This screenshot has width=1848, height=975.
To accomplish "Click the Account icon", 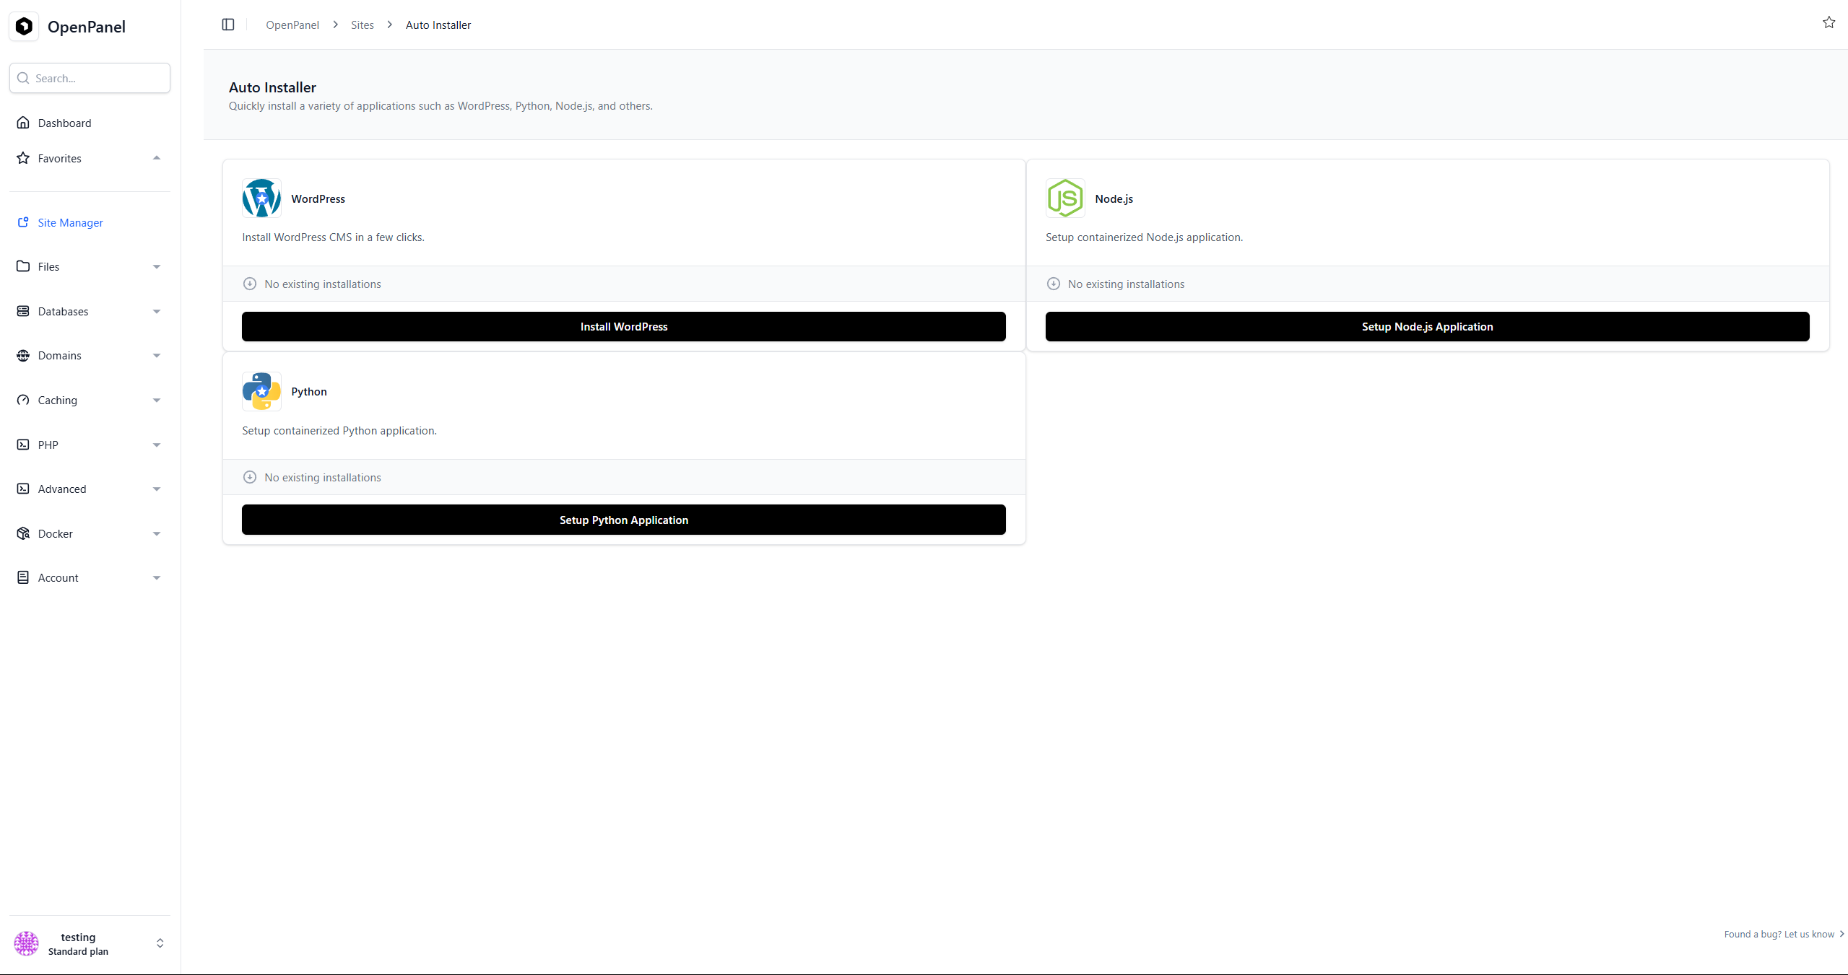I will point(23,577).
